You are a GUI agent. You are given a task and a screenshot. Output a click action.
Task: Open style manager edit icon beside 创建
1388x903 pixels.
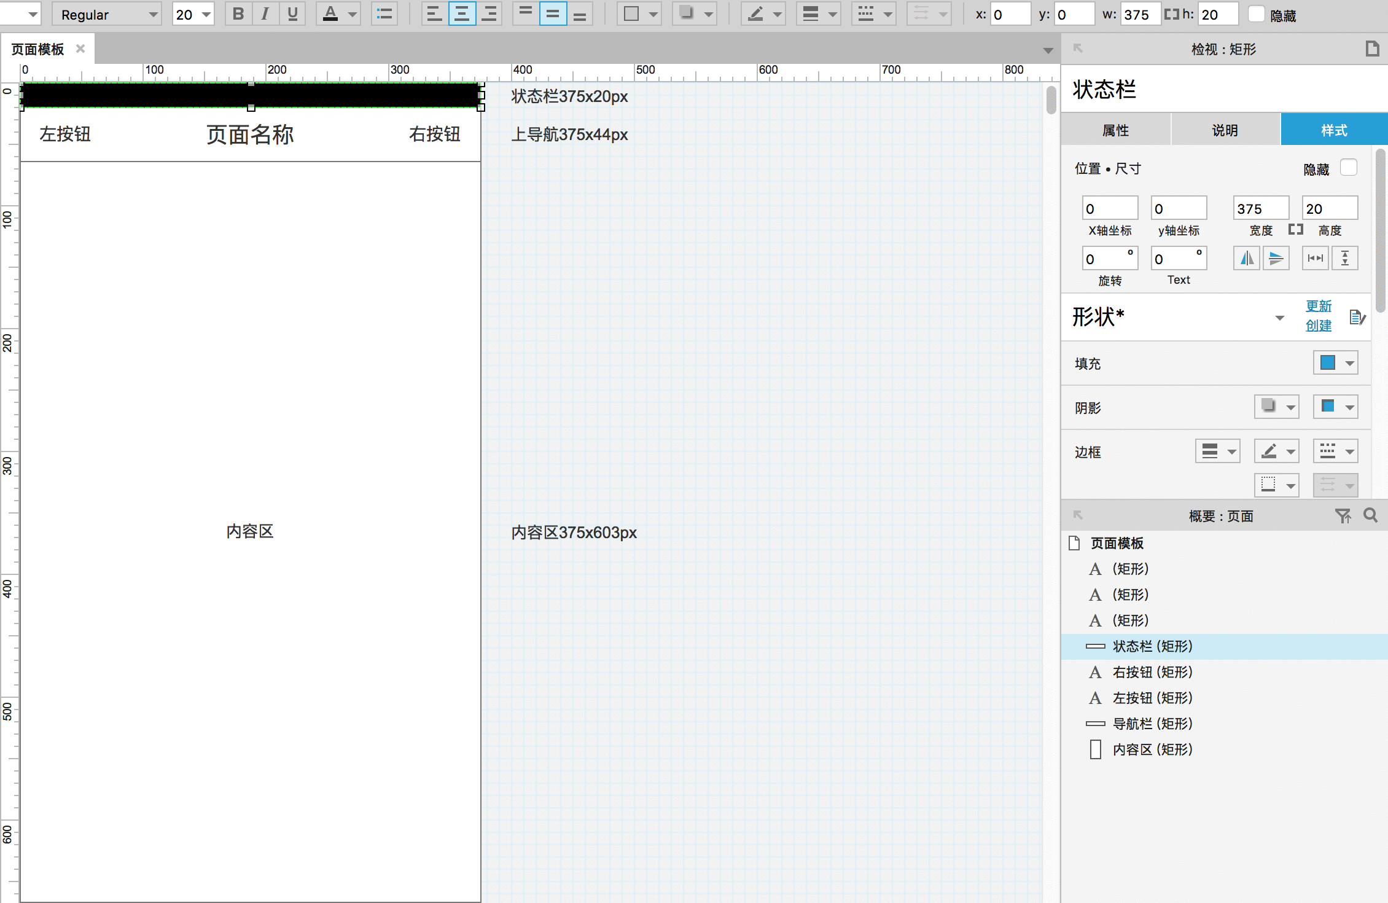tap(1357, 317)
